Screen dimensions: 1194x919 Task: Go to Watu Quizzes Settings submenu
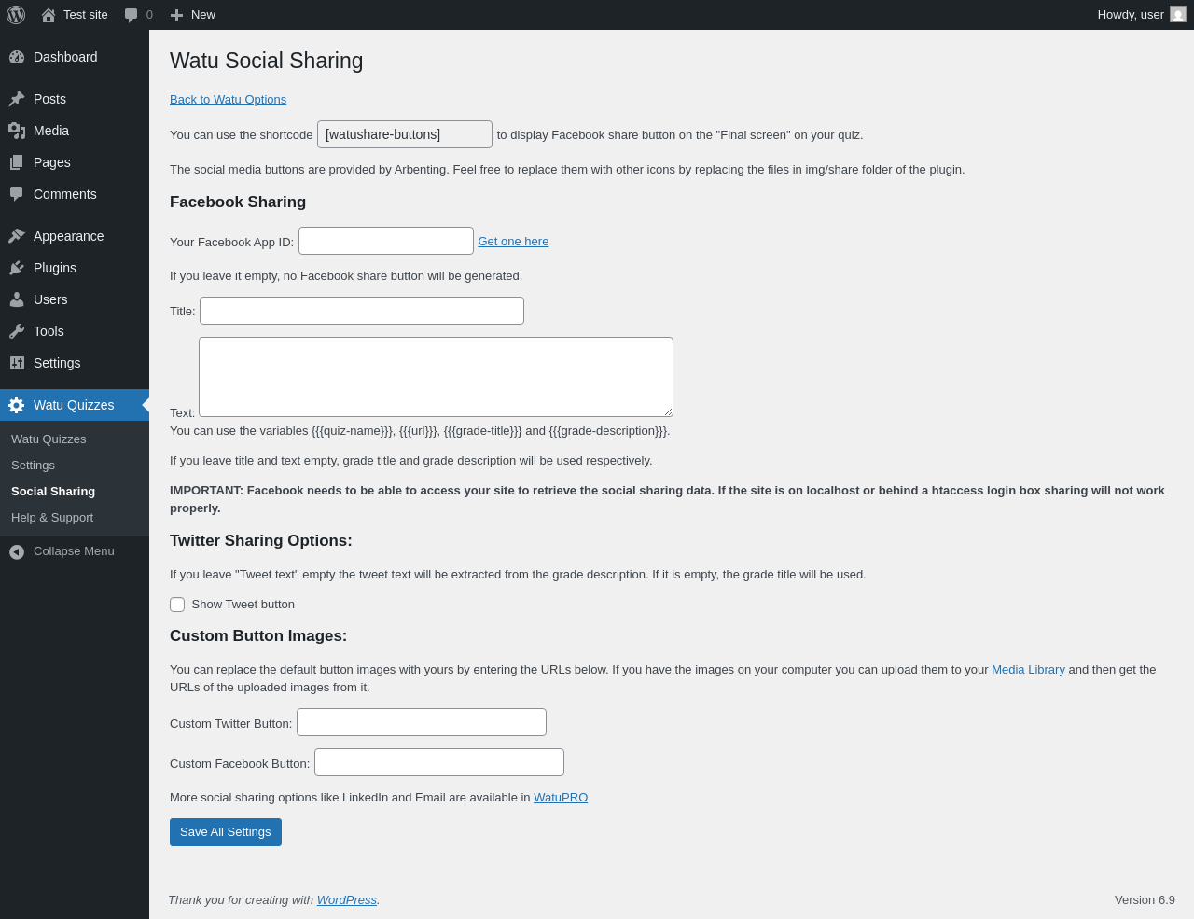coord(33,466)
